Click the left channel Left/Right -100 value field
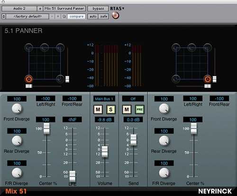Screen dimensions: 237x196 click(x=46, y=99)
